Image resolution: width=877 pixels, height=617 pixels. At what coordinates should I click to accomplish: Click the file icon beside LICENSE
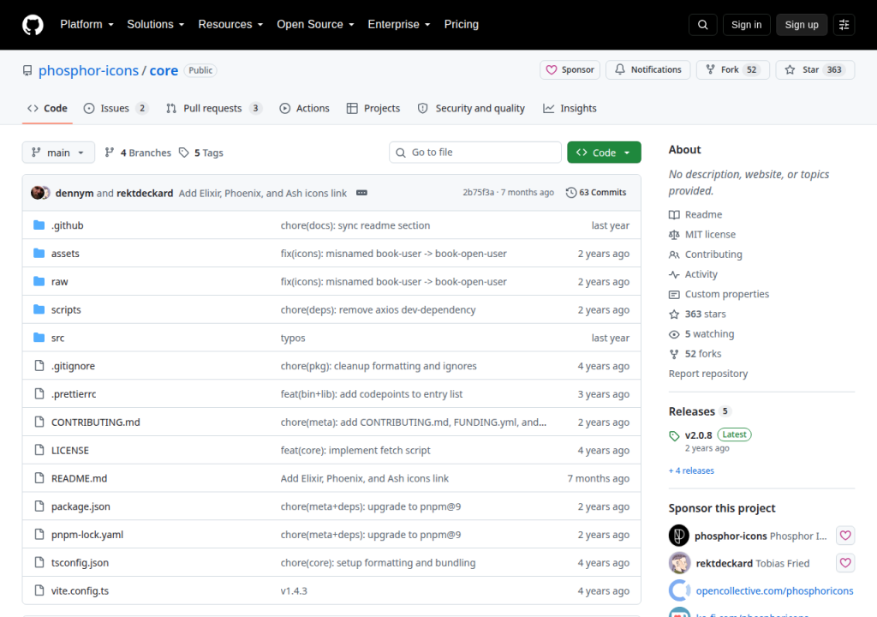coord(39,450)
